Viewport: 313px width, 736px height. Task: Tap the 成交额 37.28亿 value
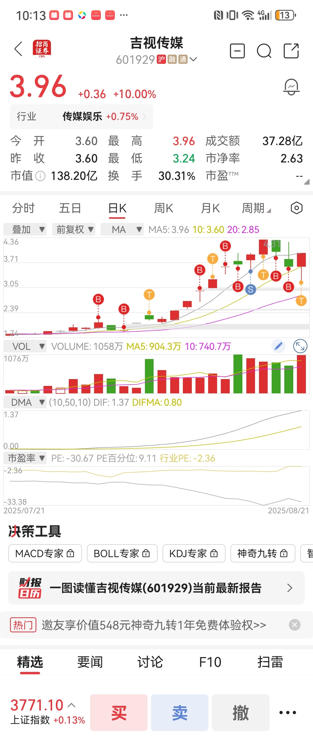tap(282, 141)
